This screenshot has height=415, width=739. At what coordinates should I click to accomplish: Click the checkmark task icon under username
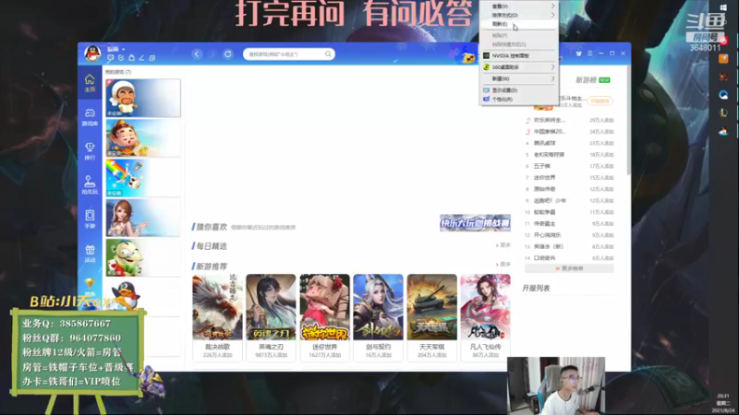pos(121,58)
